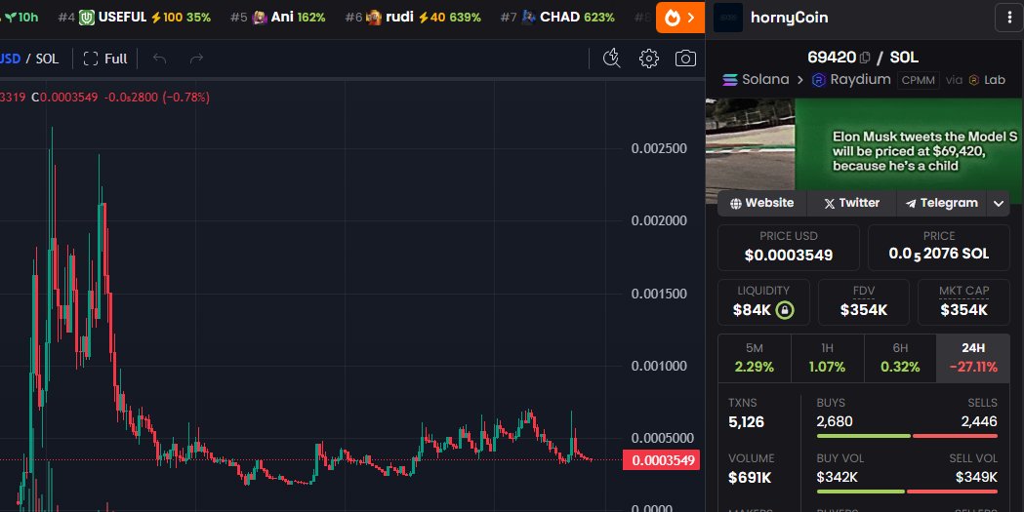Redo chart action

196,59
